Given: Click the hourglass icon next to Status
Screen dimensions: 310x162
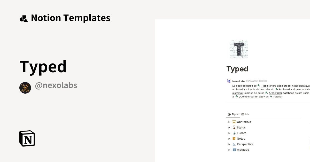Looking at the screenshot, I should [x=234, y=127].
